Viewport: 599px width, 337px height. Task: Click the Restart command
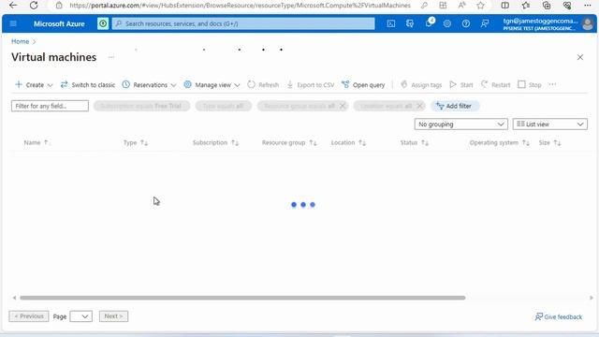[x=495, y=85]
